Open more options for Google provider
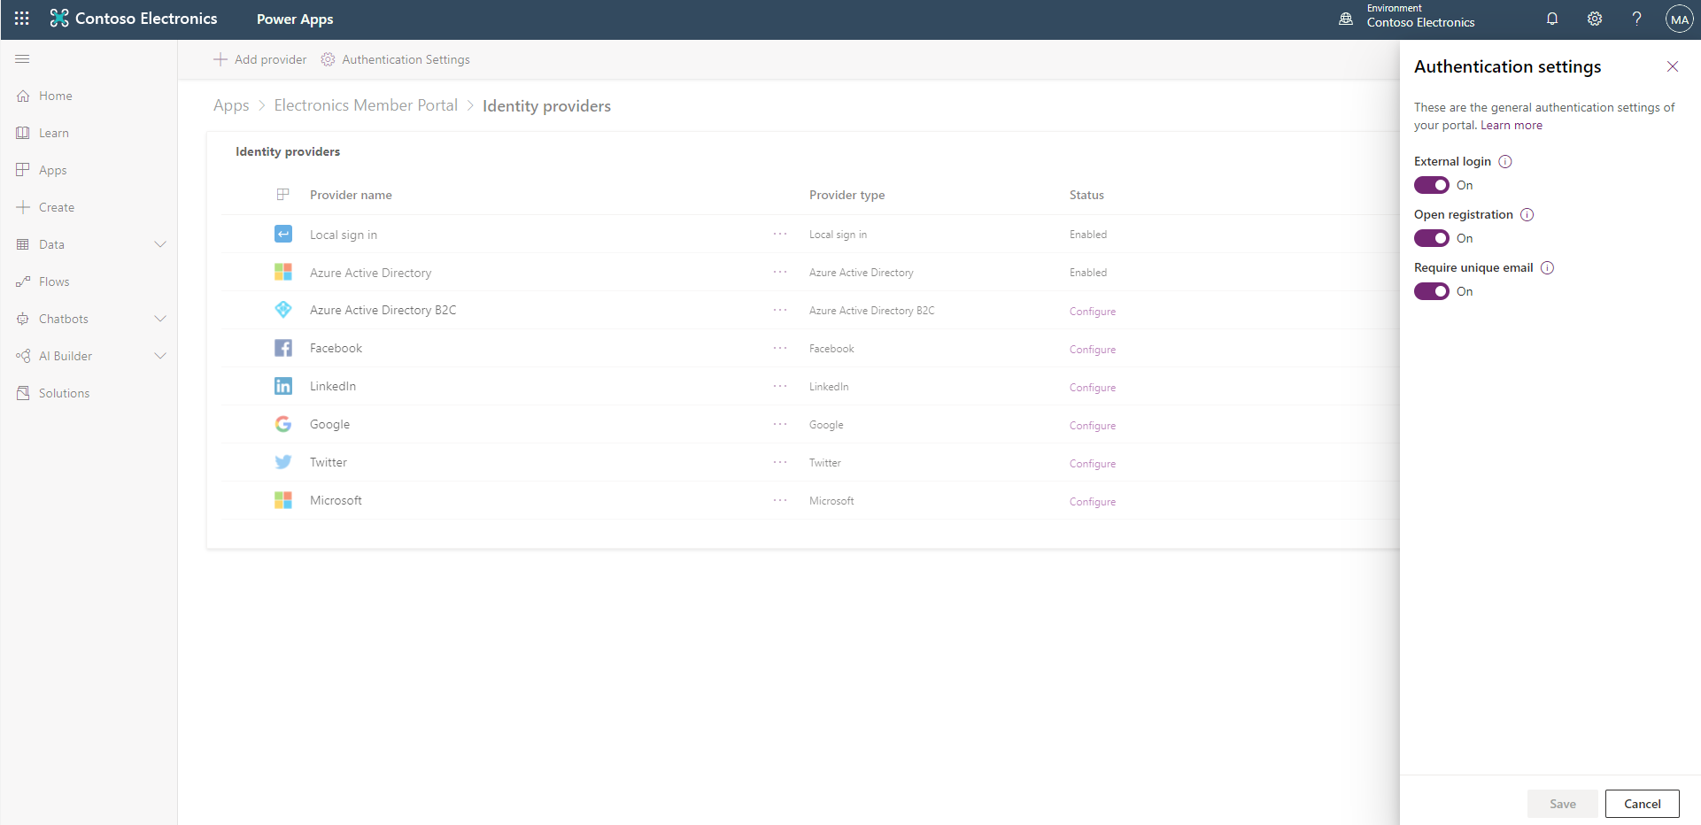Viewport: 1701px width, 825px height. (779, 424)
